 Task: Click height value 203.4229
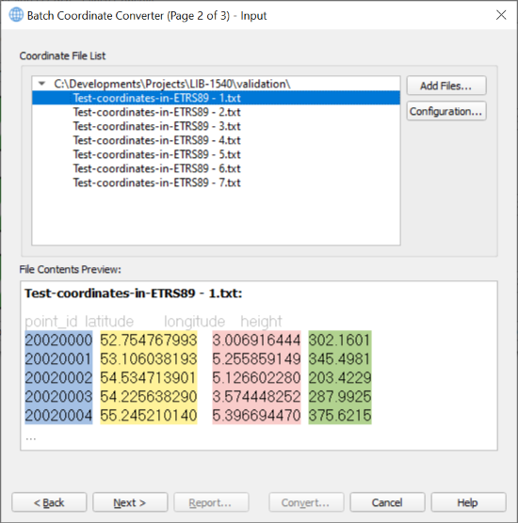point(340,378)
